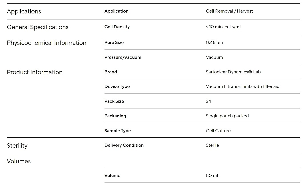The height and width of the screenshot is (185, 307).
Task: Click the Device Type label
Action: point(117,87)
